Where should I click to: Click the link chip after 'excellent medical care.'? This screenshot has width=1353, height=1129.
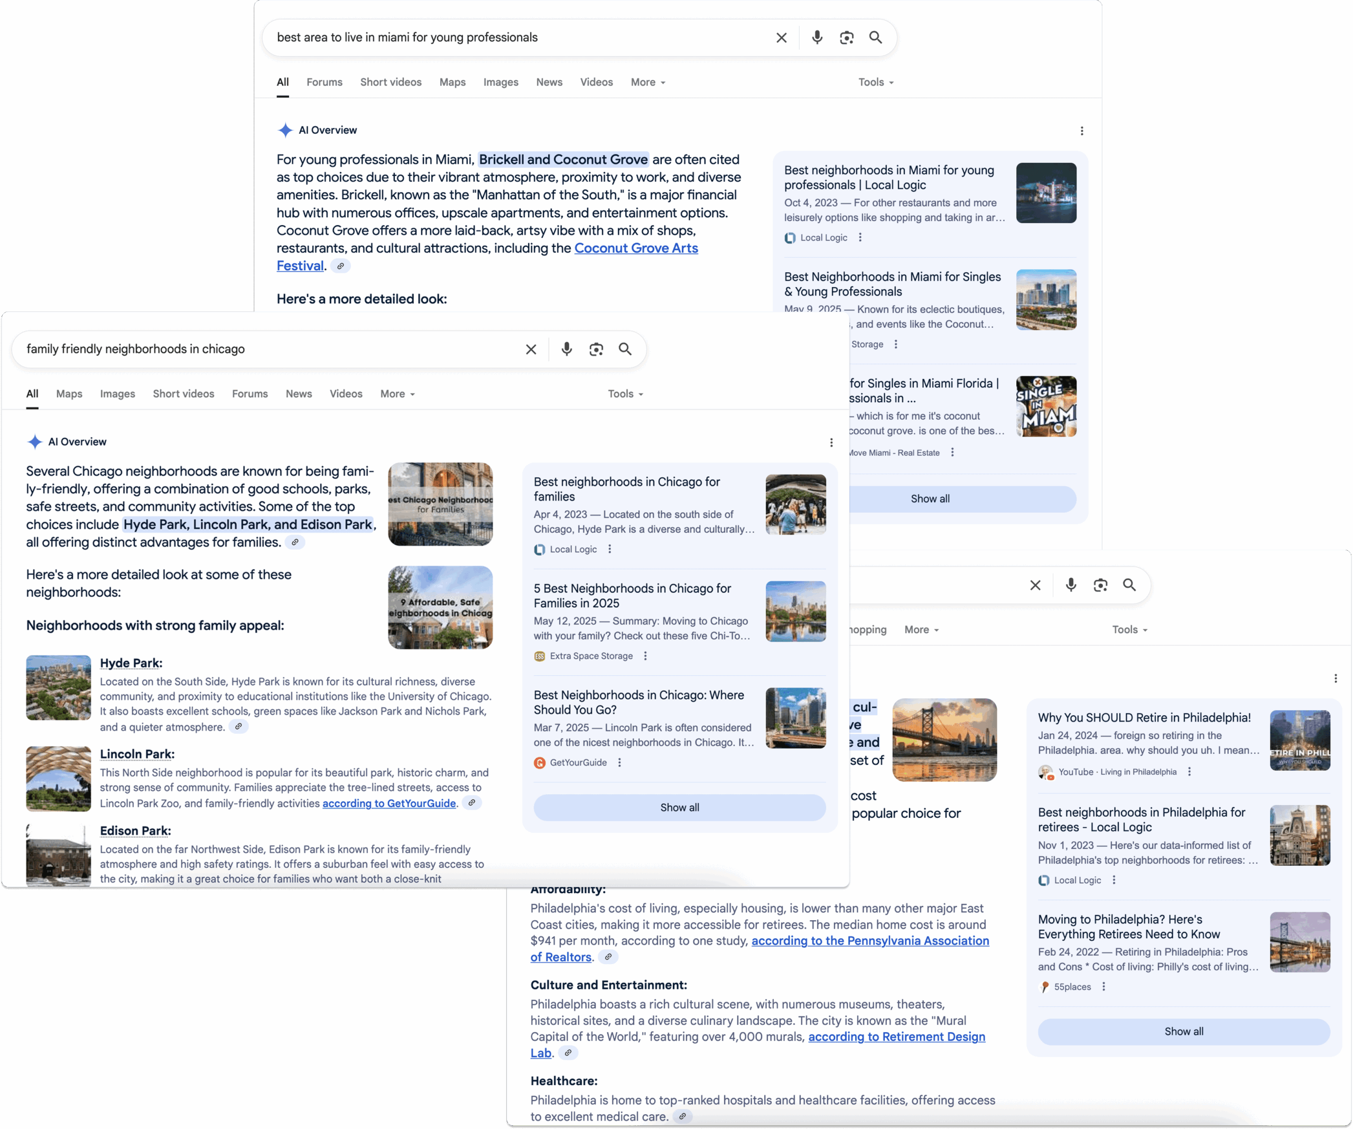pos(682,1116)
